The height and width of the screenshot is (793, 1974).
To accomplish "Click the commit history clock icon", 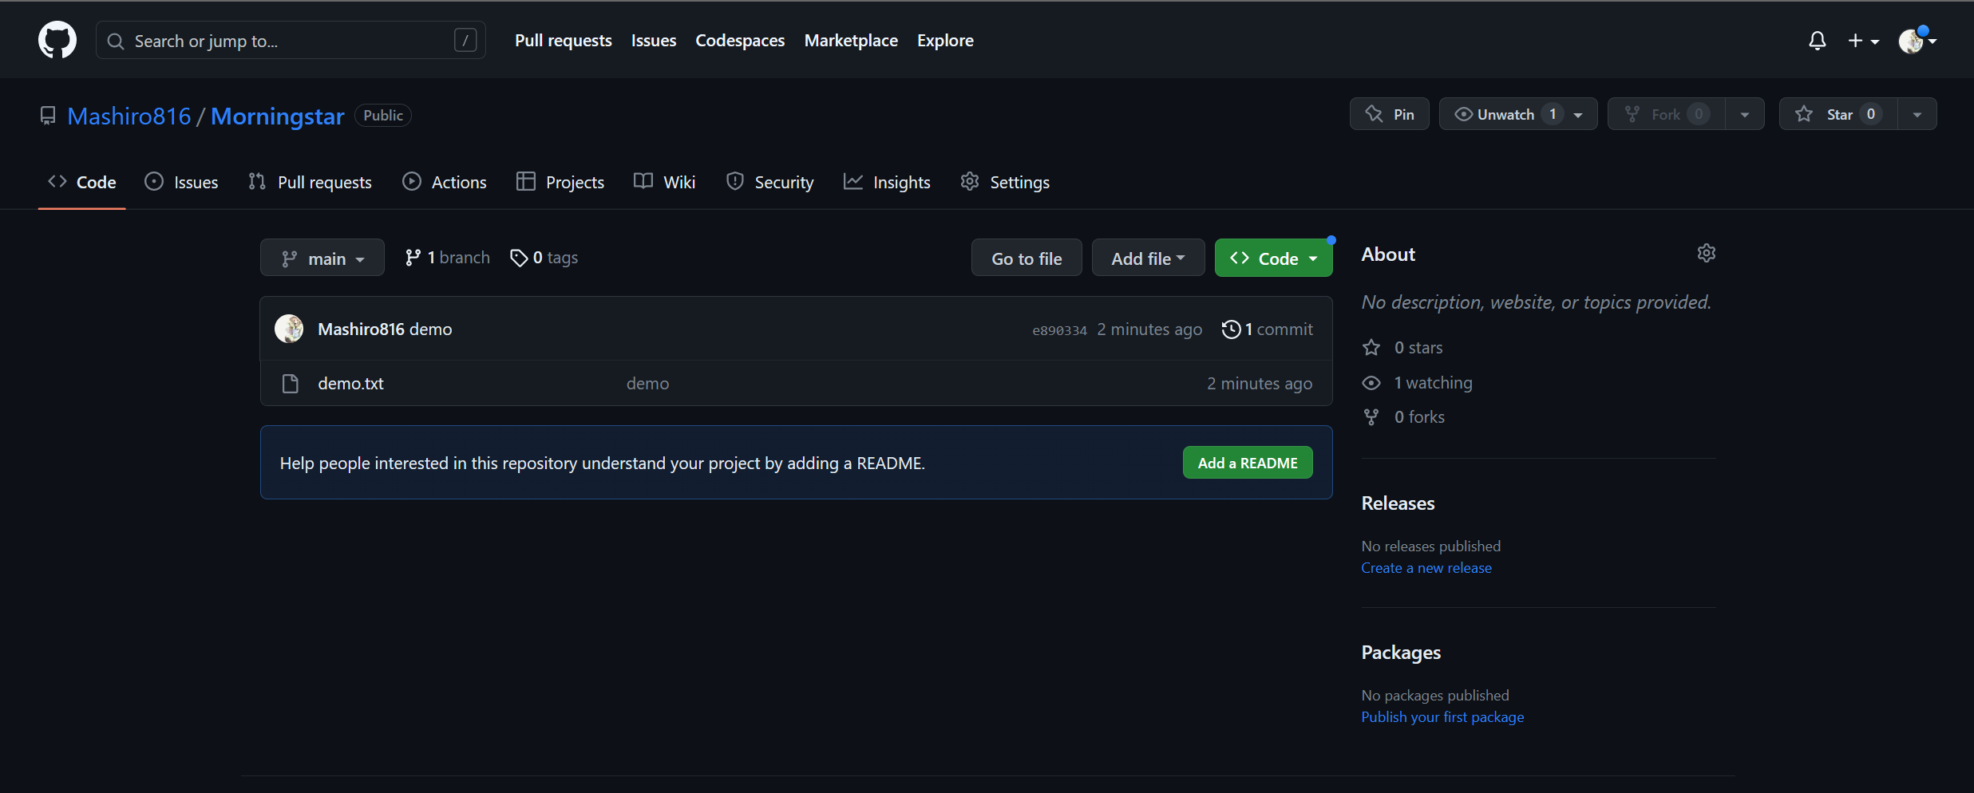I will pos(1231,329).
